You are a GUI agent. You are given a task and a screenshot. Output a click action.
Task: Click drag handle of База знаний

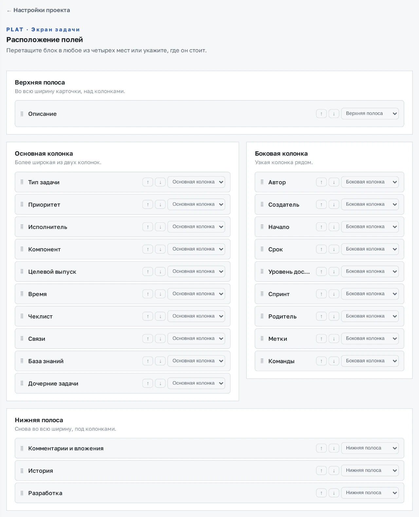(x=22, y=361)
